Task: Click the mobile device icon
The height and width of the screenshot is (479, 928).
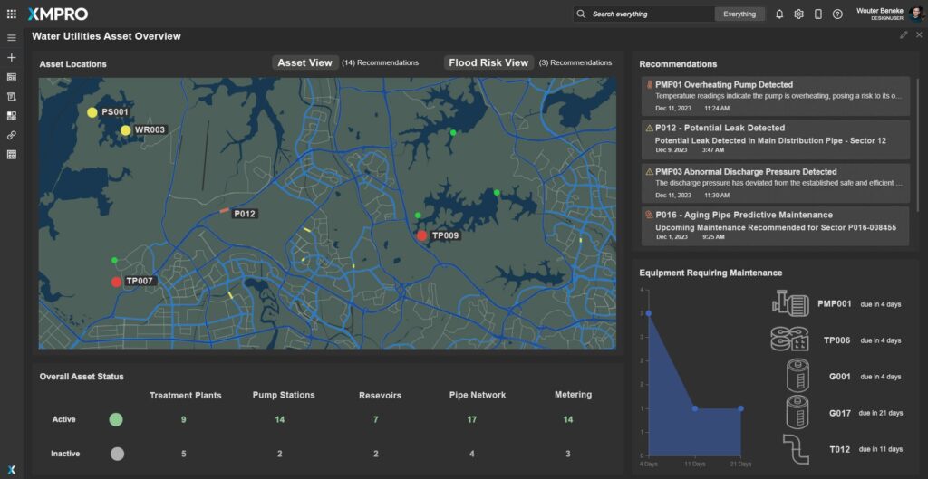Action: pyautogui.click(x=817, y=14)
